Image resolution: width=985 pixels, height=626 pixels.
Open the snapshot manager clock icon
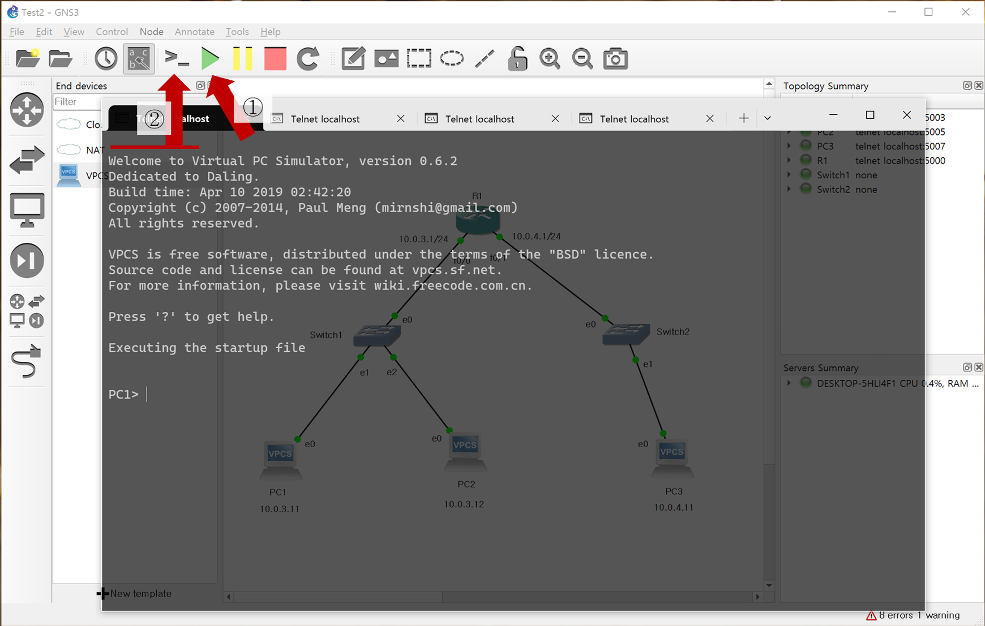106,59
